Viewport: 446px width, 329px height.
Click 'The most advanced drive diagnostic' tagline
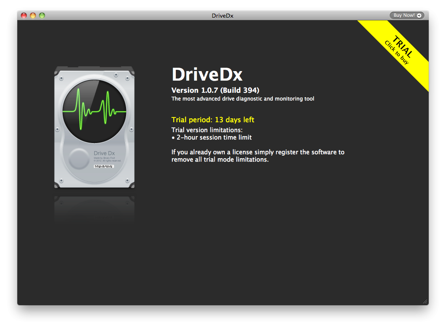tap(242, 99)
